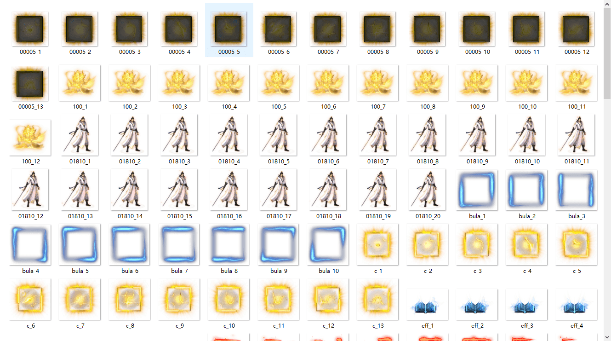Viewport: 611px width, 341px height.
Task: Select thumbnail 00005_6
Action: (278, 29)
